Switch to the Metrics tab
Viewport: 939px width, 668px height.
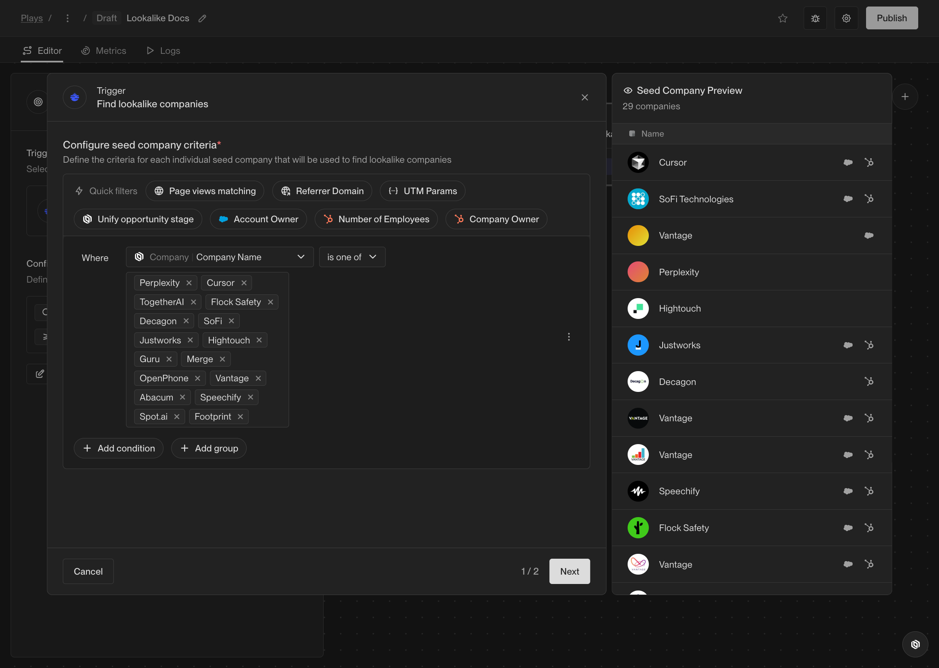tap(104, 51)
